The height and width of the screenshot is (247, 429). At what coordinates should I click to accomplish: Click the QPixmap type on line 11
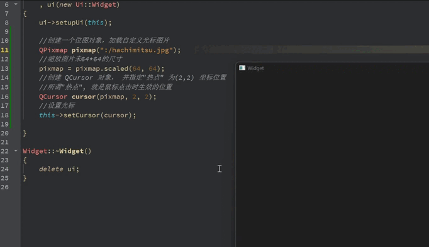53,50
